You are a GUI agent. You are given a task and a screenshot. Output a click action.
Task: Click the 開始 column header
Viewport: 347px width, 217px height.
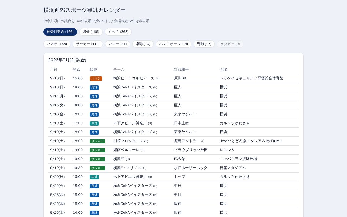coord(76,69)
